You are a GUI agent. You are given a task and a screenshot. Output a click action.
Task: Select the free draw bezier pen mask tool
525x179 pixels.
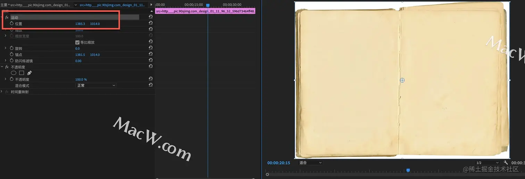pyautogui.click(x=30, y=73)
